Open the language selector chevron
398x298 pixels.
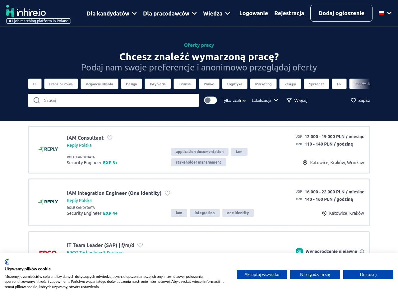[x=389, y=13]
